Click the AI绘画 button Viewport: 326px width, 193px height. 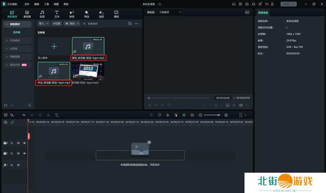[x=57, y=24]
